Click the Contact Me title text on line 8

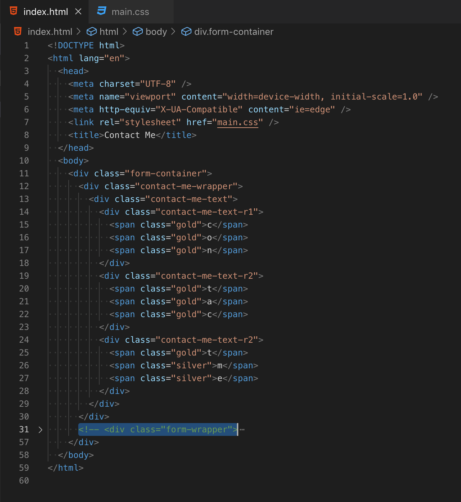(x=129, y=135)
